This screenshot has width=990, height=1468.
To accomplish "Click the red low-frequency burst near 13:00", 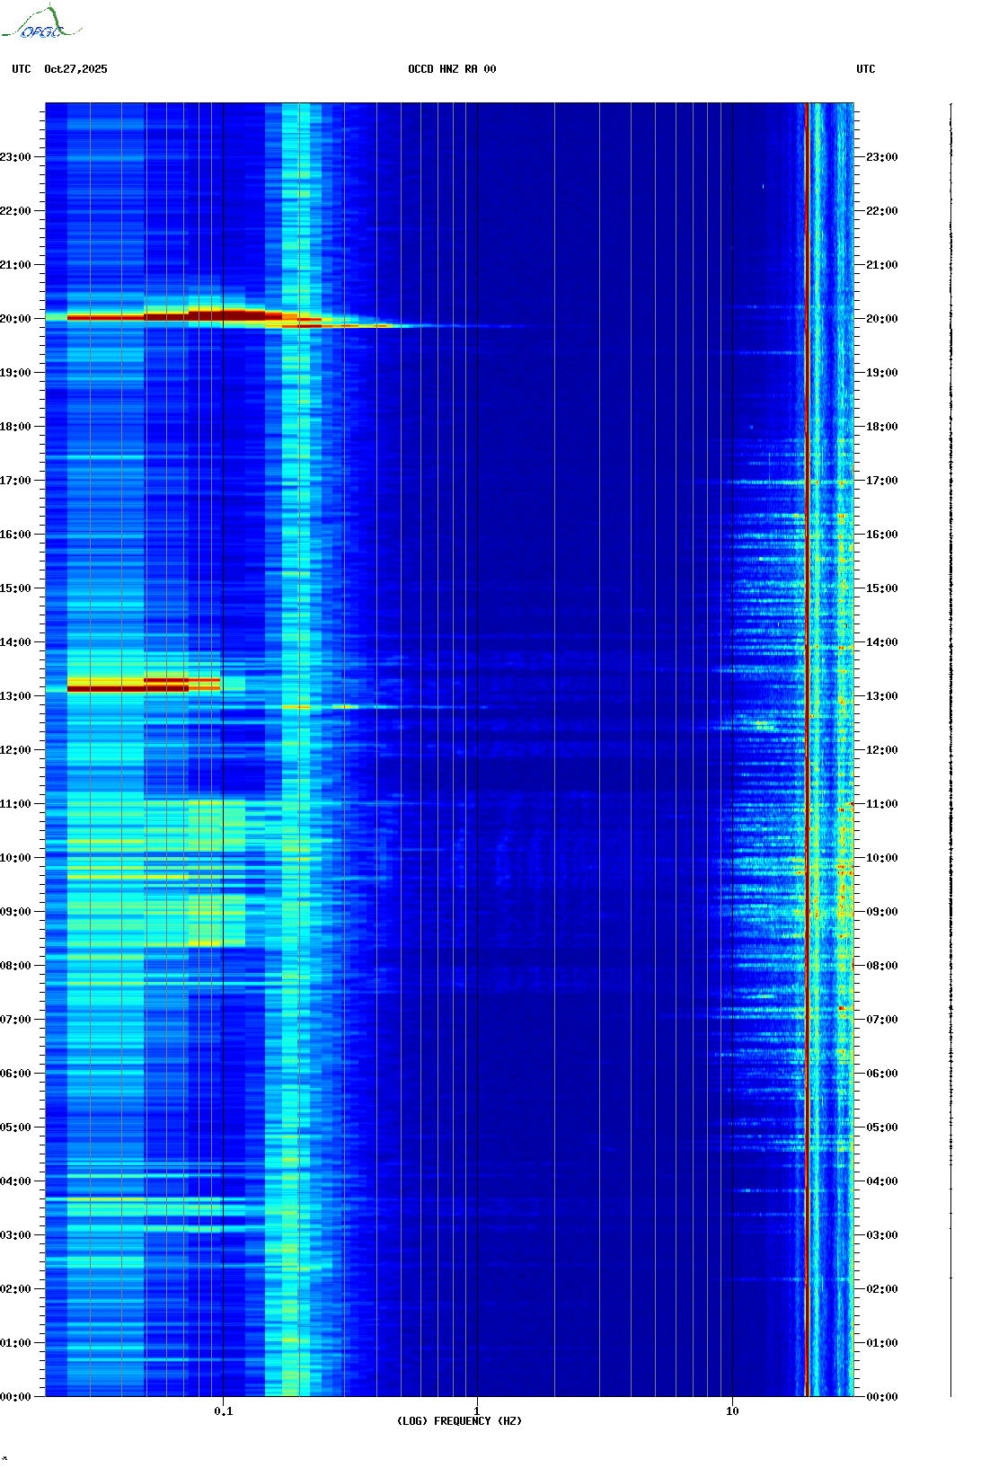I will click(144, 685).
